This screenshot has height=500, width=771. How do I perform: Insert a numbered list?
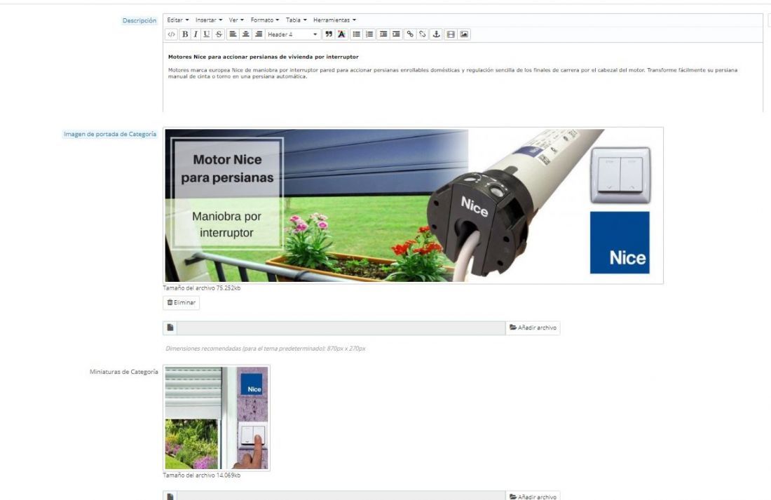(369, 34)
